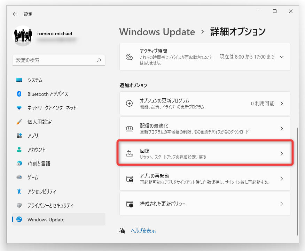
Task: Click the 構成された更新ポリシー chevron
Action: pyautogui.click(x=282, y=204)
